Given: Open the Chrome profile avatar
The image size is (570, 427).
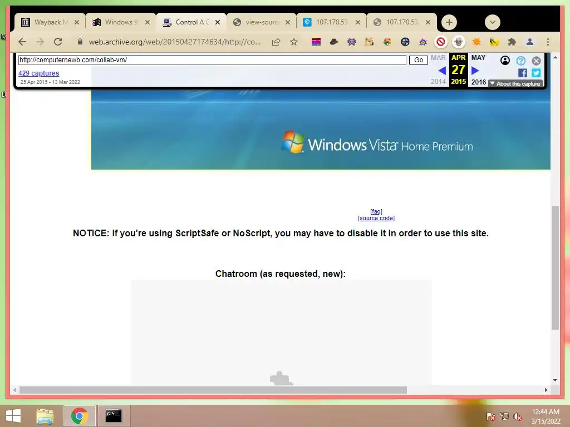Looking at the screenshot, I should 530,42.
